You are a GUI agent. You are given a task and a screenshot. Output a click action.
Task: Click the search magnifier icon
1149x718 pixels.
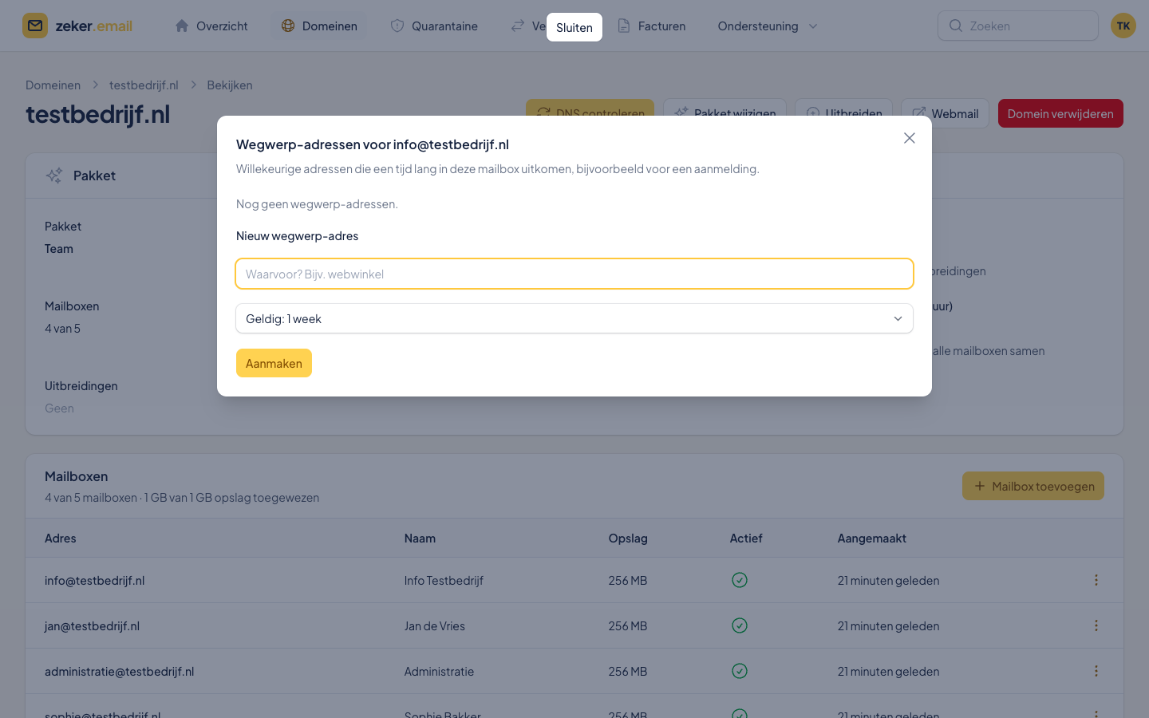(955, 26)
